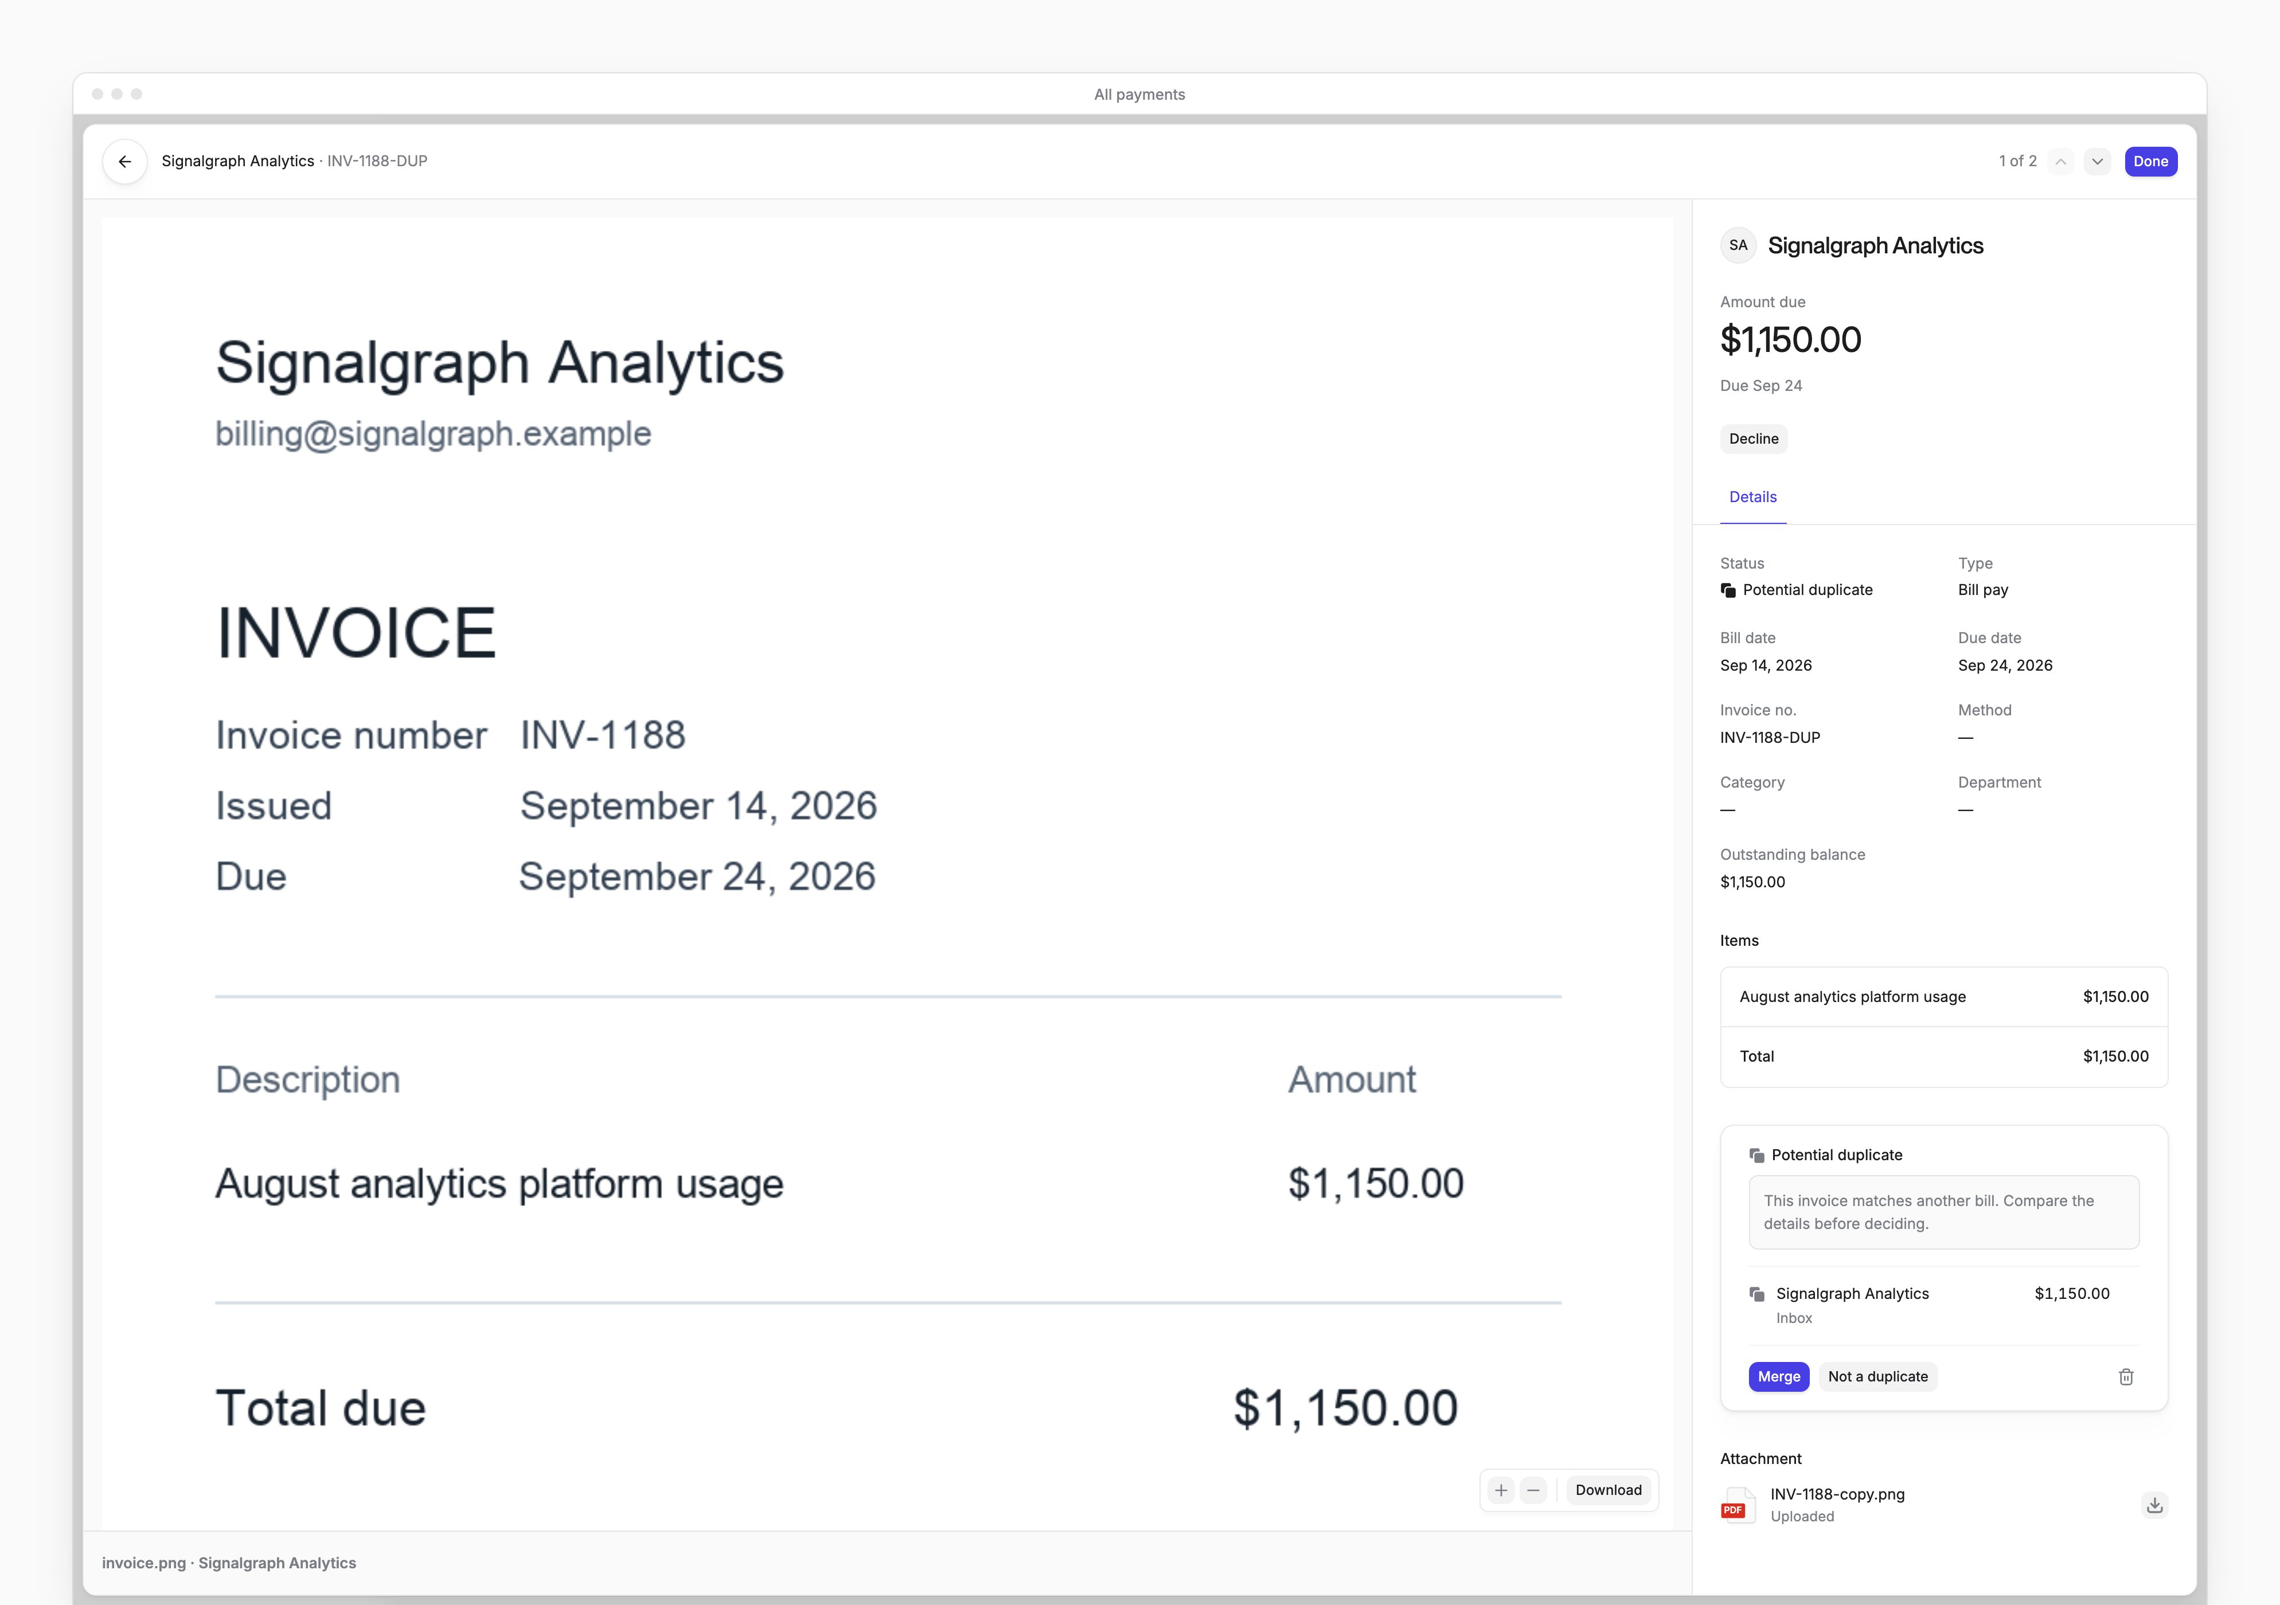Zoom in on invoice with plus icon
2280x1605 pixels.
point(1501,1490)
